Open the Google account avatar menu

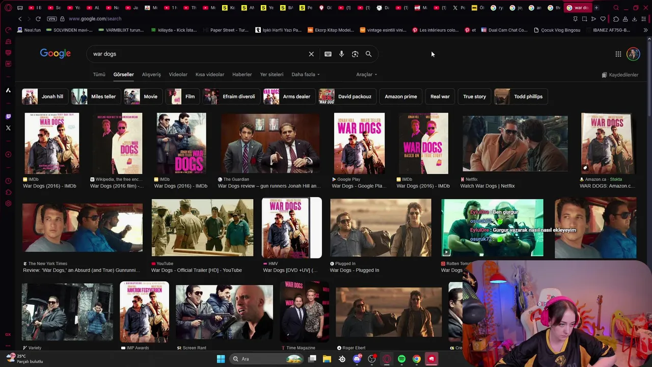pyautogui.click(x=633, y=54)
